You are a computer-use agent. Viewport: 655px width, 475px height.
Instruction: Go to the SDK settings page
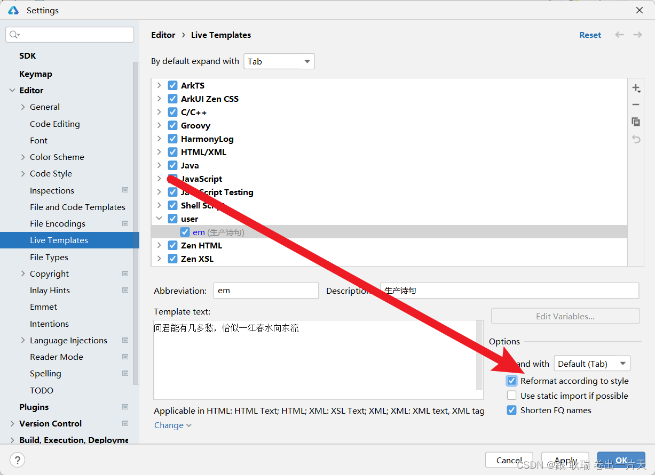click(28, 55)
